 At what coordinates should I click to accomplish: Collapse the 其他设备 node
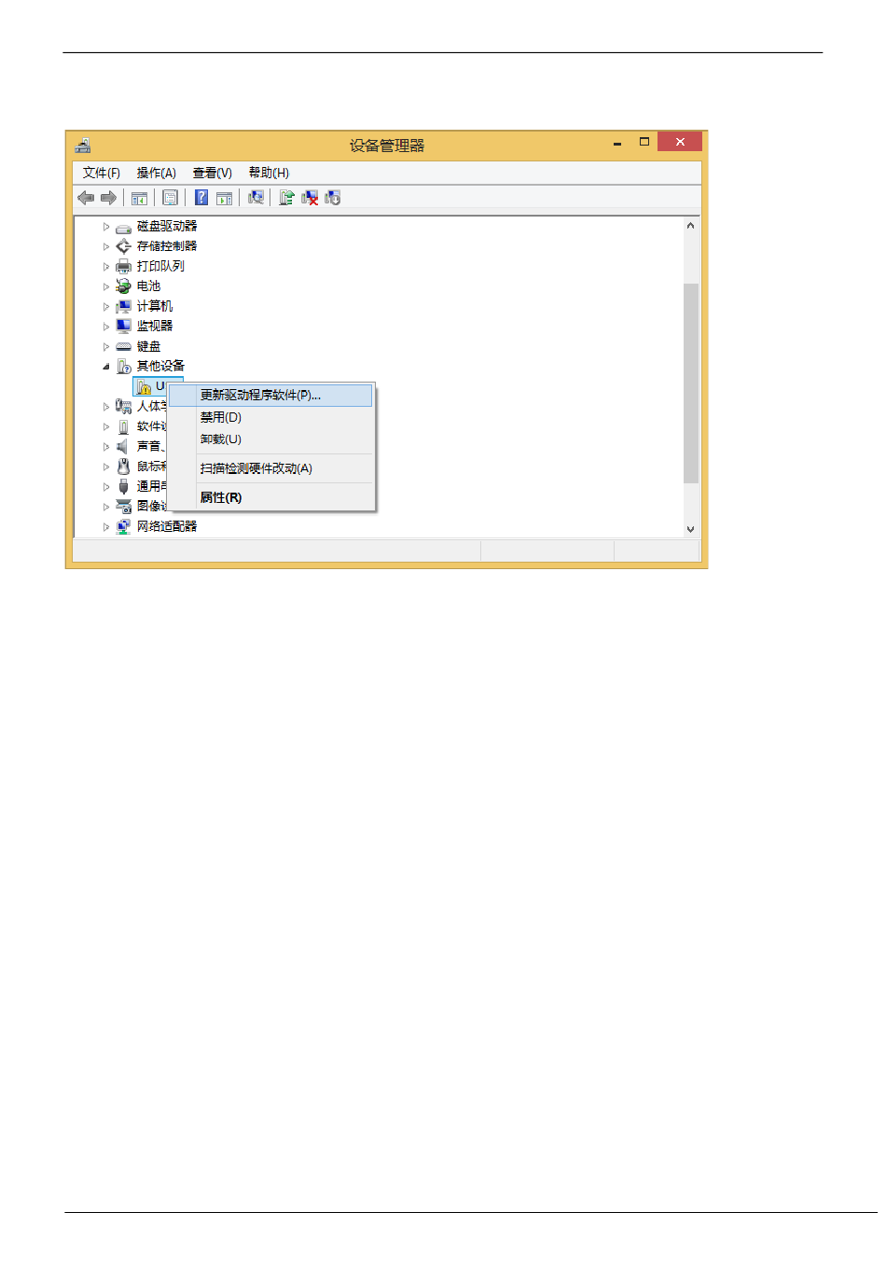pos(106,367)
